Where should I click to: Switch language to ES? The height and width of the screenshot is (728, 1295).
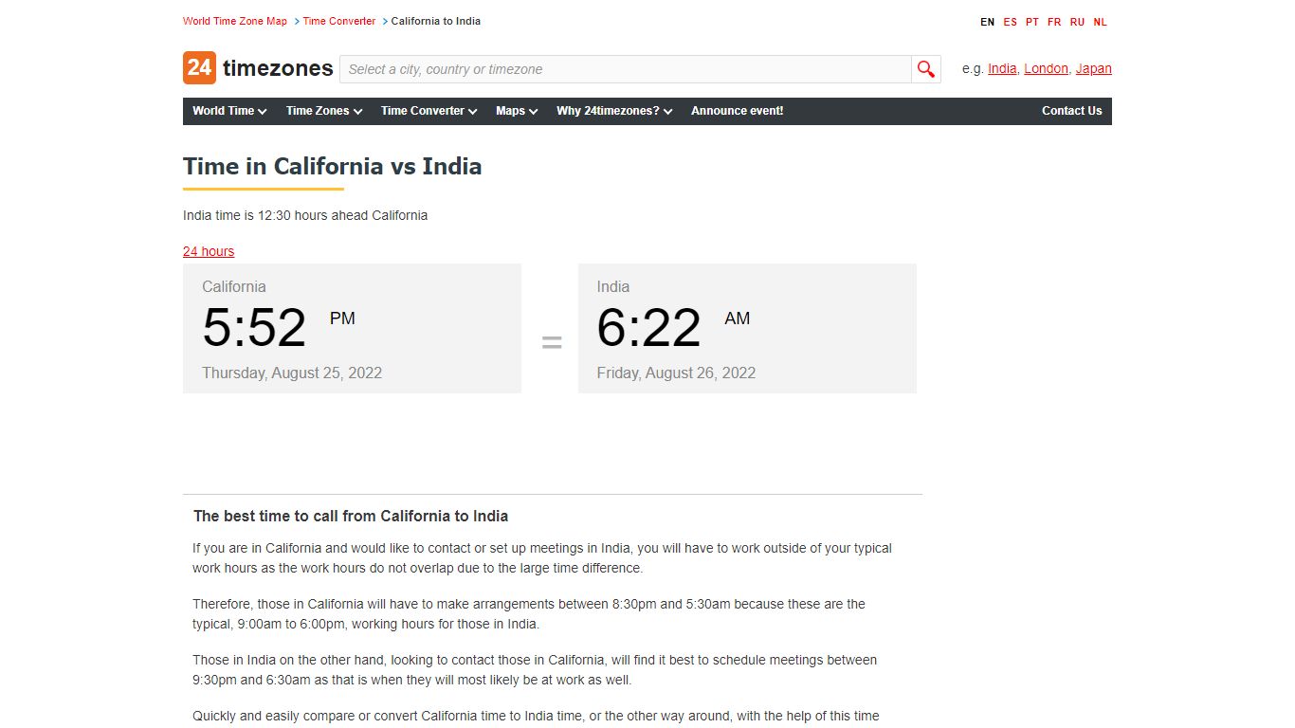(x=1011, y=22)
